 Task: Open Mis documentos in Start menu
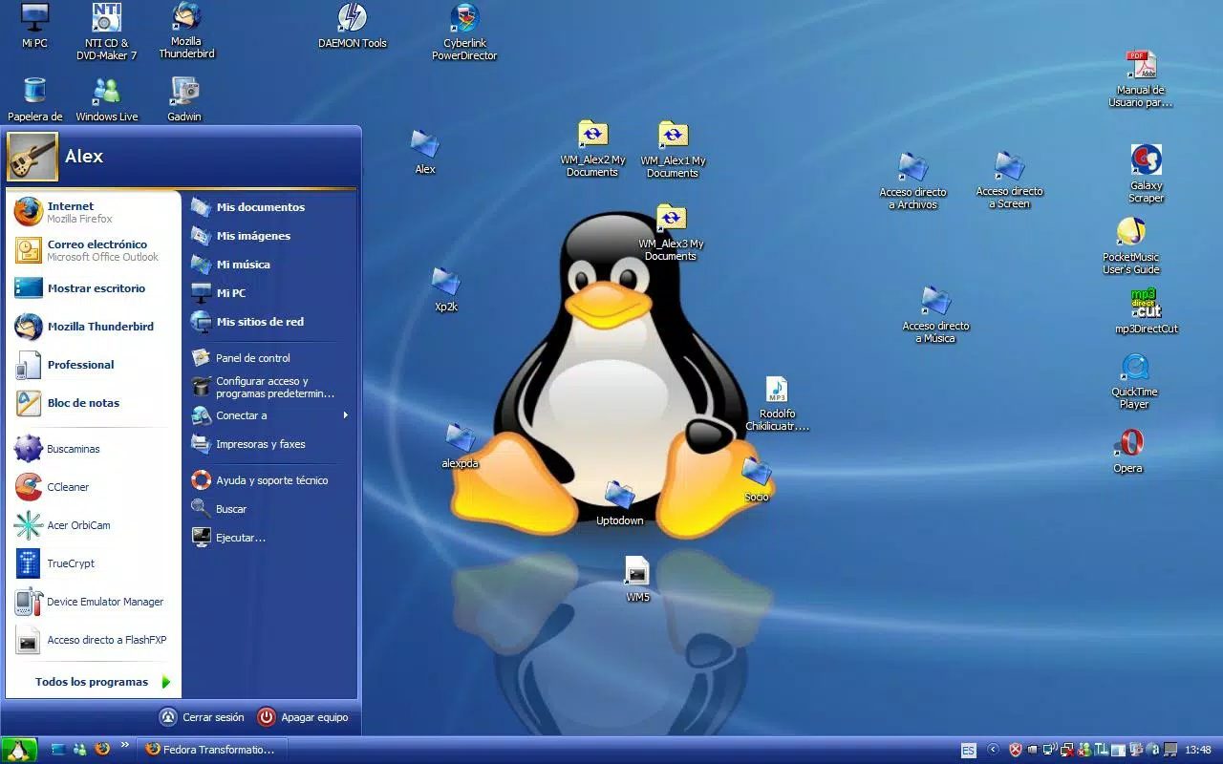[x=270, y=207]
